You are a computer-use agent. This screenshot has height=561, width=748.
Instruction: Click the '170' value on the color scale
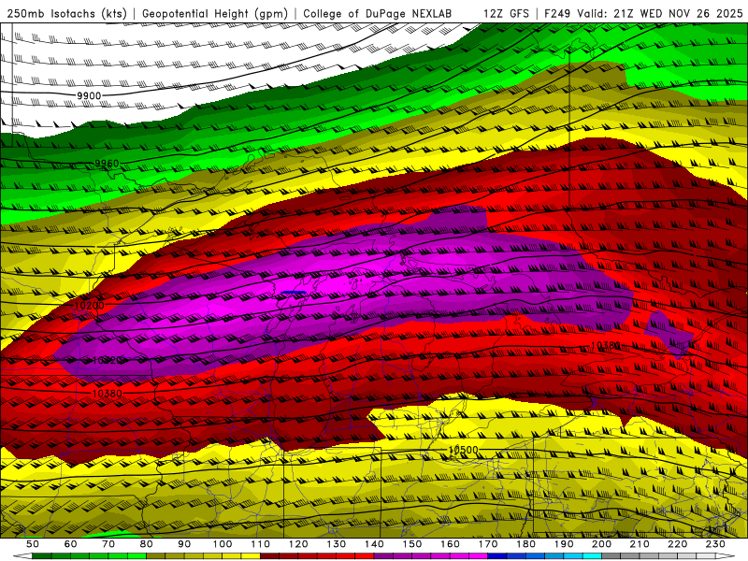tap(488, 544)
